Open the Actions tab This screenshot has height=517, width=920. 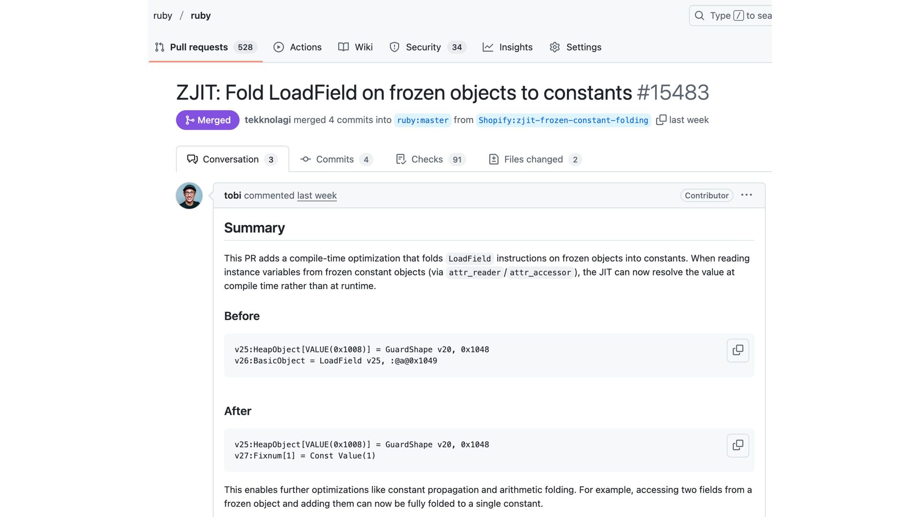(x=298, y=47)
